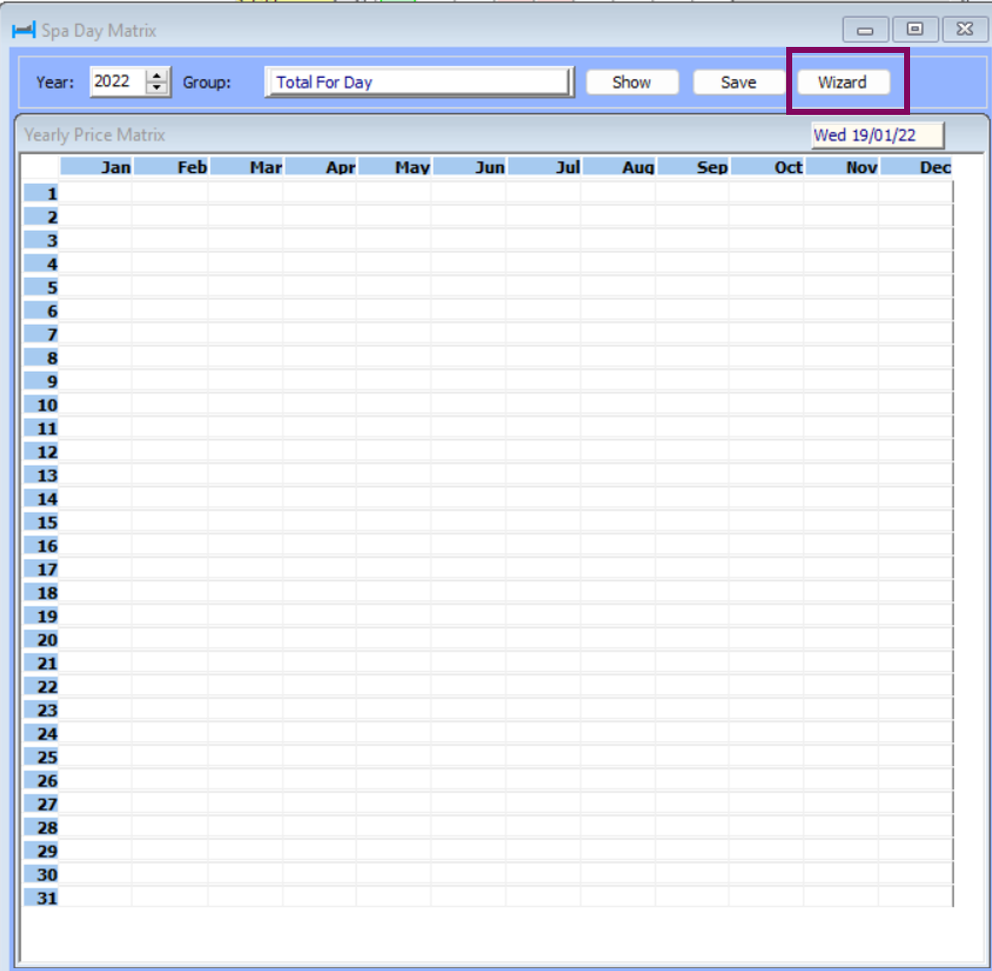Select row header for day 15

[41, 522]
